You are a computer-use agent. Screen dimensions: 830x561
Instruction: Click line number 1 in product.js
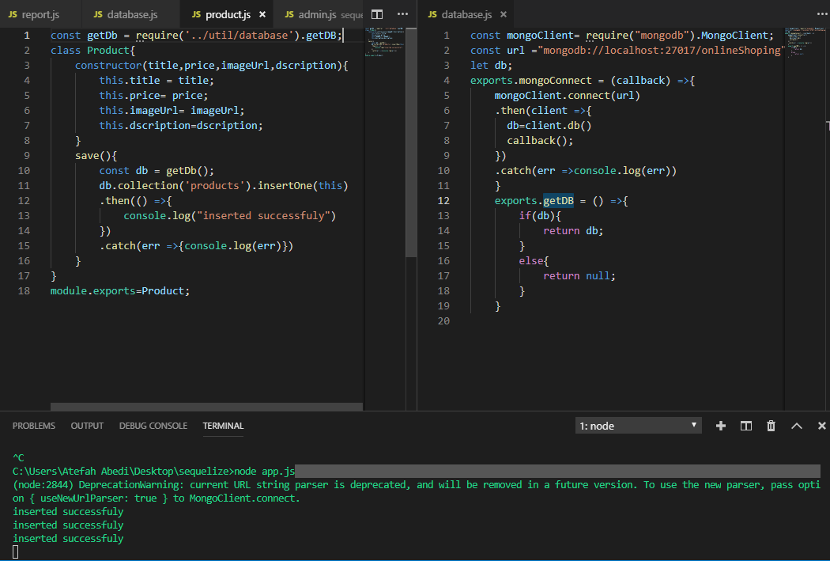[26, 36]
